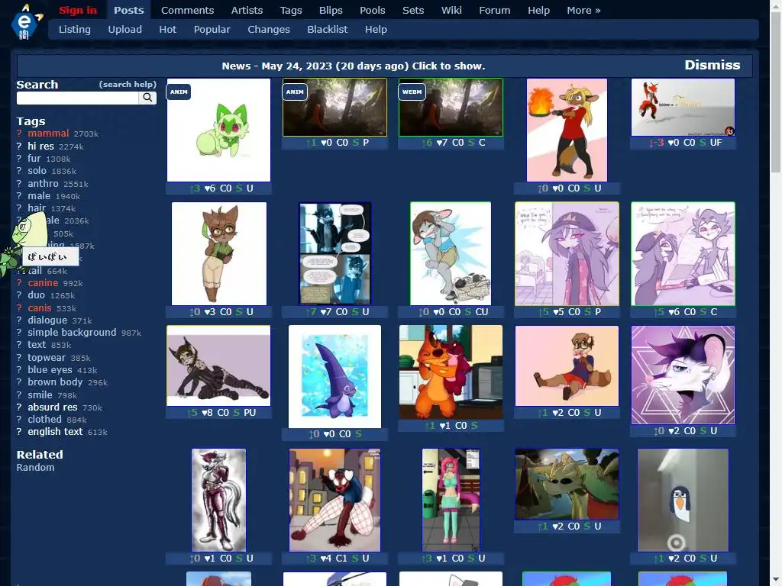Open the Tags menu item
782x586 pixels.
[x=291, y=10]
